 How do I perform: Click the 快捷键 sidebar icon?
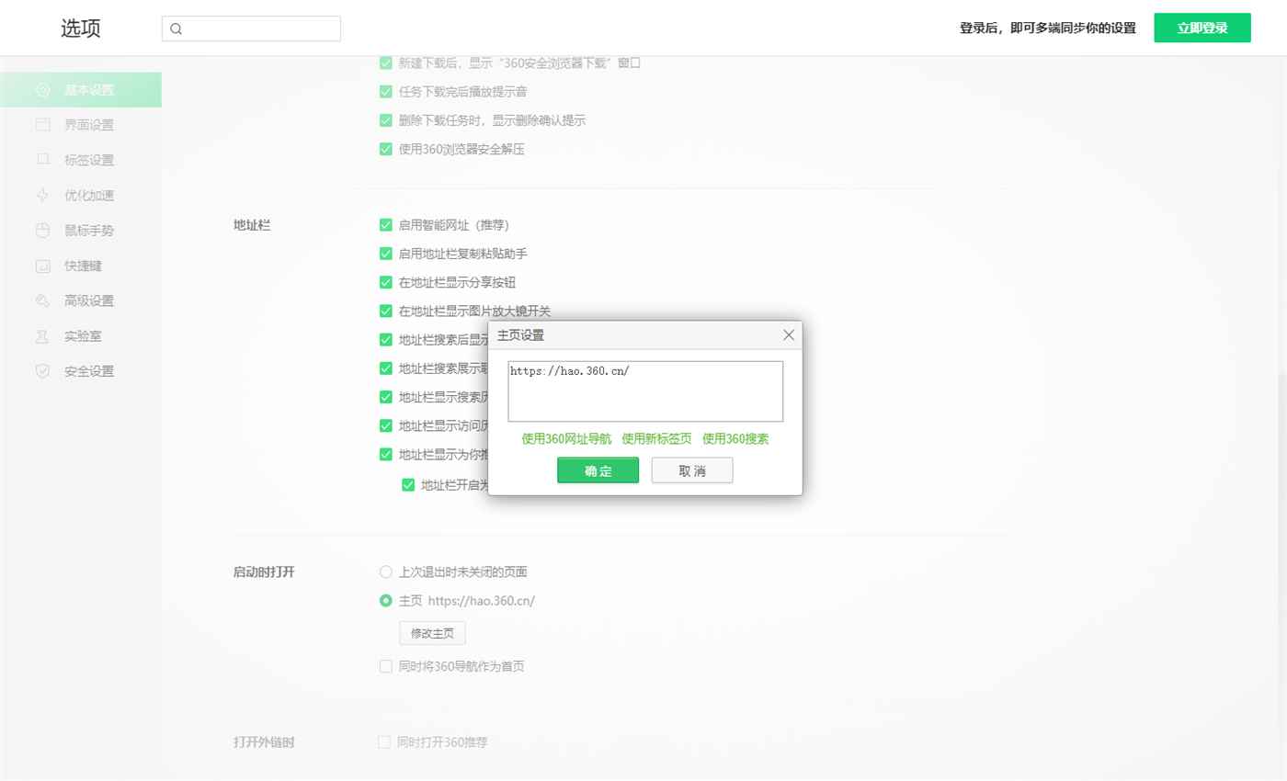[x=42, y=266]
